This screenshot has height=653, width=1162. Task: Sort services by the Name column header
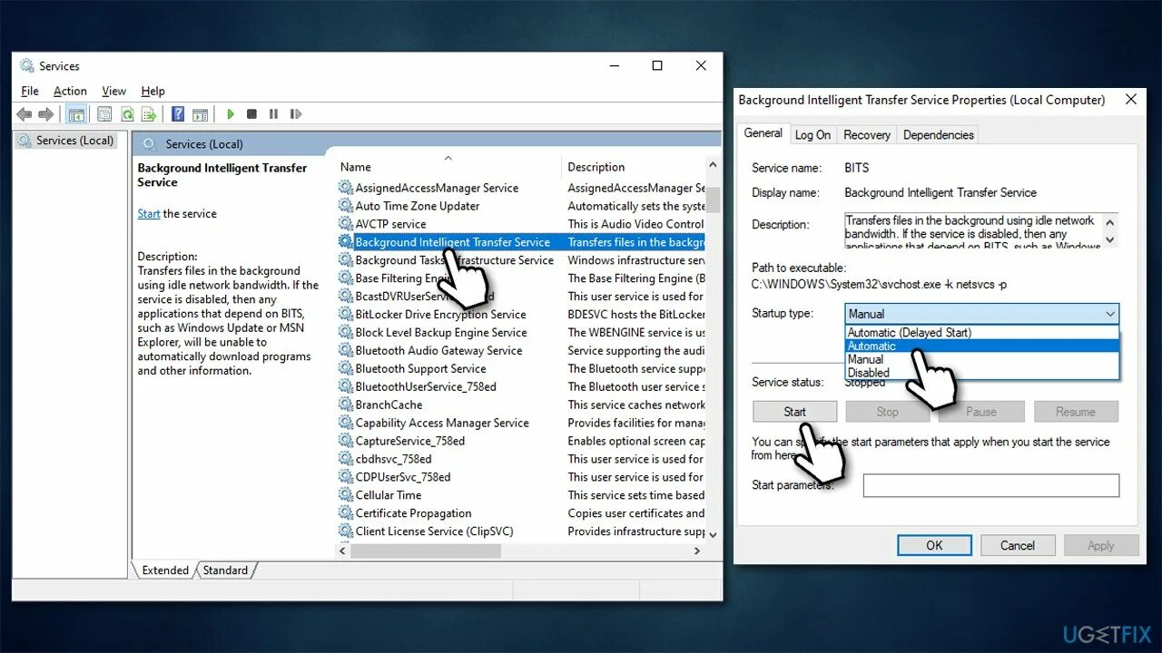[x=448, y=167]
